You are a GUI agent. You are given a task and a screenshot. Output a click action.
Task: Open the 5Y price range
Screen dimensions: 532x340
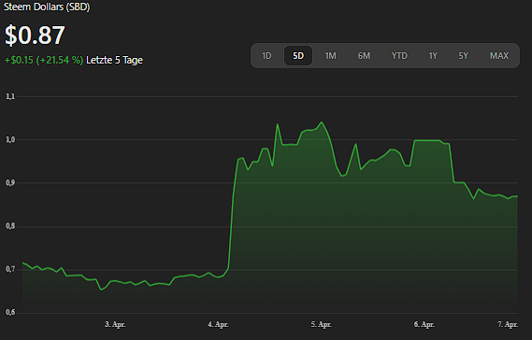coord(463,56)
